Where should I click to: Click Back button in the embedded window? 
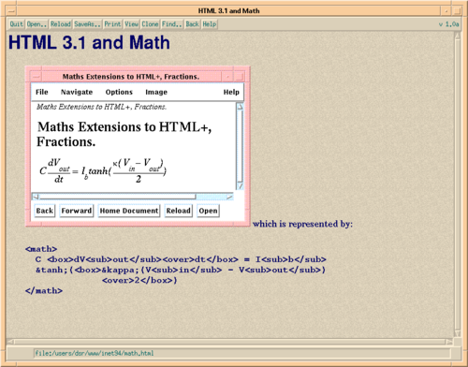(x=45, y=211)
